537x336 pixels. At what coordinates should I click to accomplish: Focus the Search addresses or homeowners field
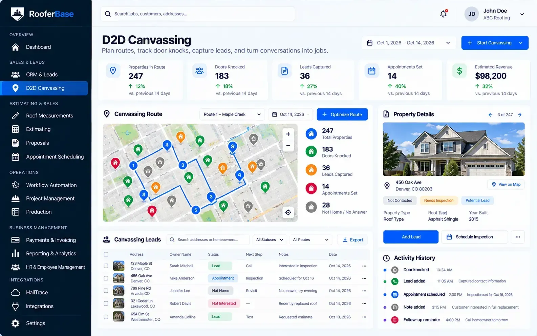pos(208,240)
